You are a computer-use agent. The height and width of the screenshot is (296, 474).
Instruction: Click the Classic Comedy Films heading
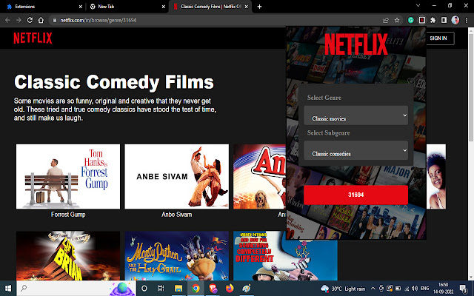114,82
